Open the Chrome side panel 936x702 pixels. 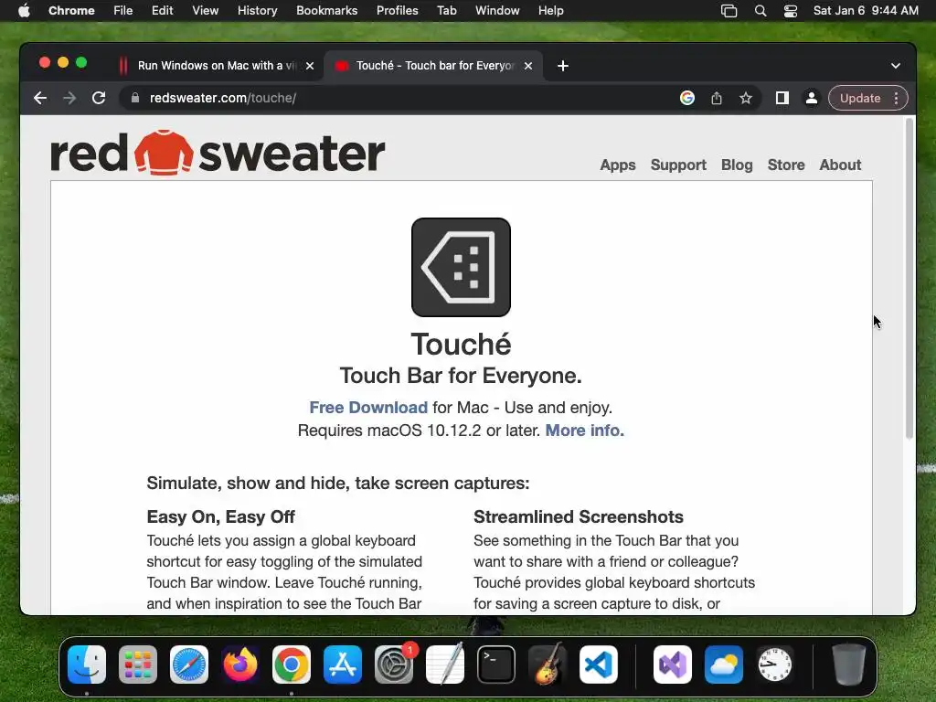click(782, 98)
